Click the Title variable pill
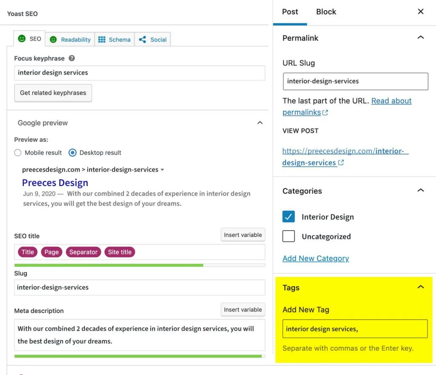This screenshot has width=436, height=375. 28,252
